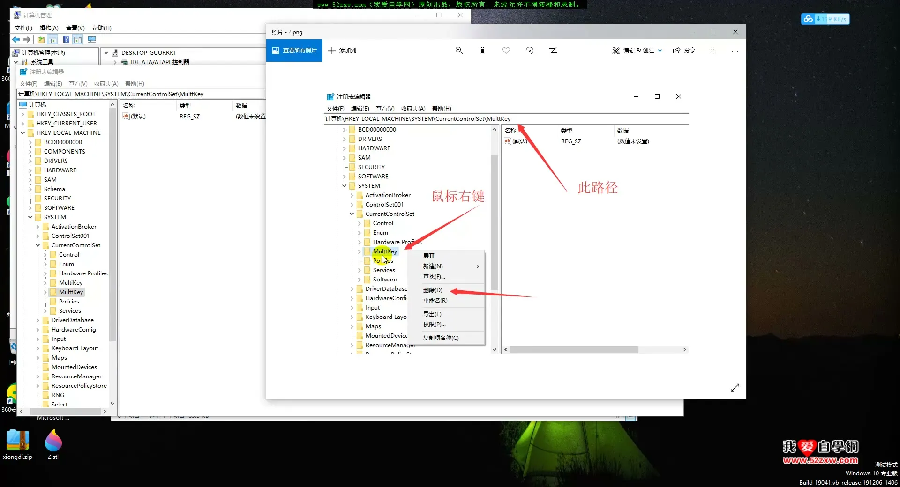Collapse the CurrentControlSet node

tap(352, 214)
